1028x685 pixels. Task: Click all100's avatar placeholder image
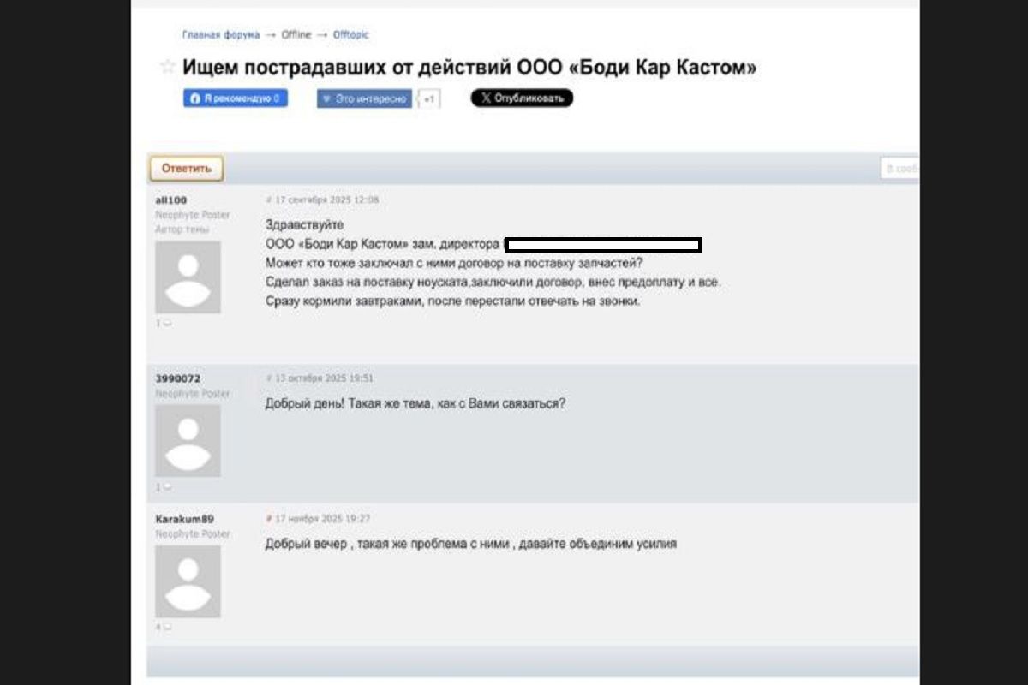(188, 277)
